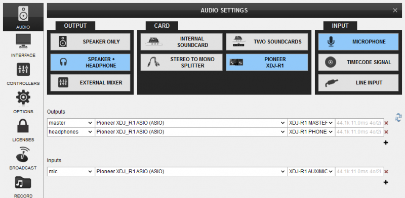Open the Options gear section

pyautogui.click(x=23, y=102)
